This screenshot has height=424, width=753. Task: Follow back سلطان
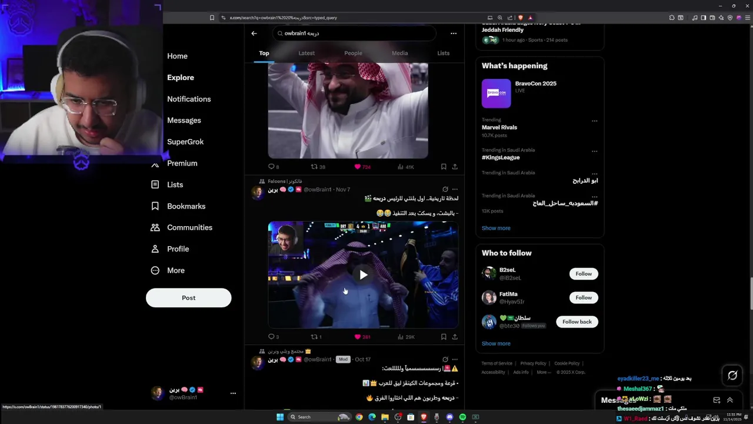point(577,322)
